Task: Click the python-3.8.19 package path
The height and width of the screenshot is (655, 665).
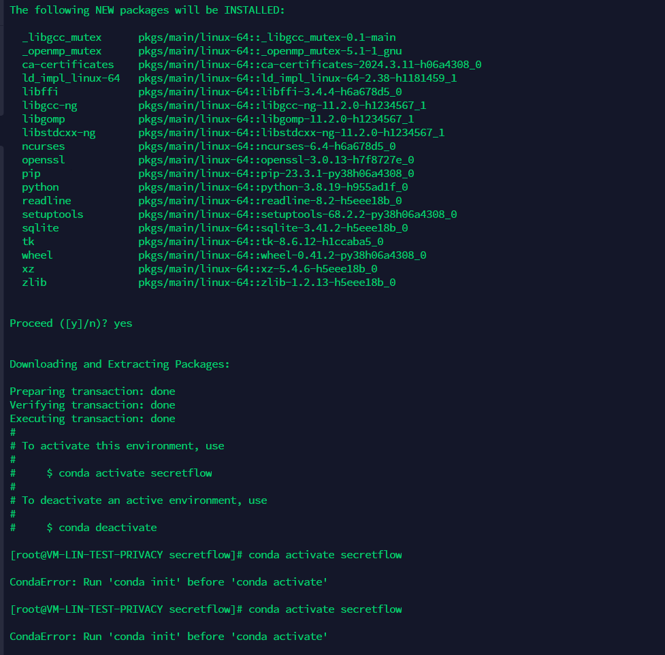Action: [273, 187]
